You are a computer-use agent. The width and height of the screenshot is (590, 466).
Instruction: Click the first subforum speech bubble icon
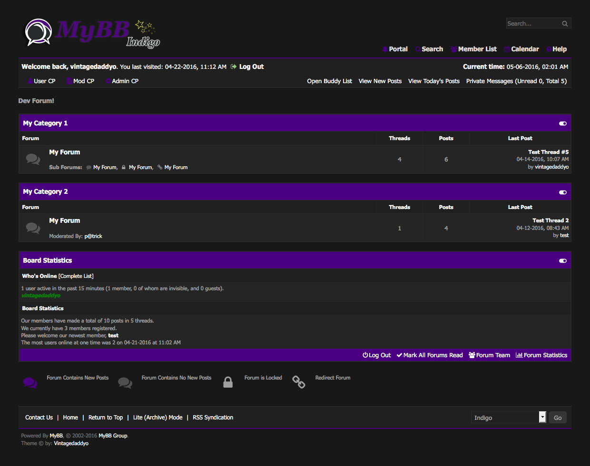[89, 167]
